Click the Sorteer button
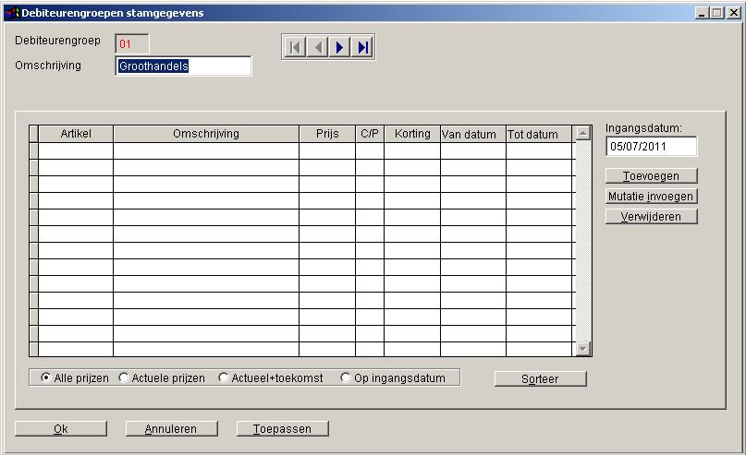Screen dimensions: 746x455 click(540, 379)
